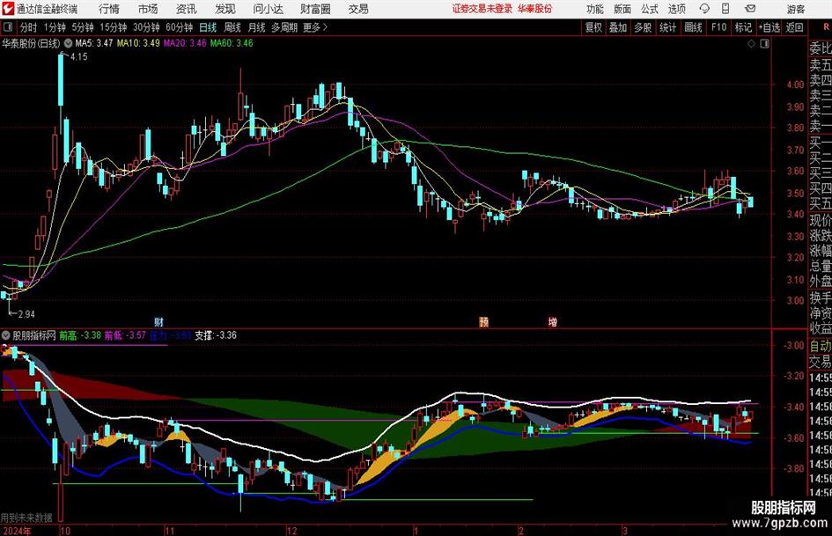Image resolution: width=832 pixels, height=536 pixels.
Task: Click the 叠加 overlay button
Action: (x=618, y=27)
